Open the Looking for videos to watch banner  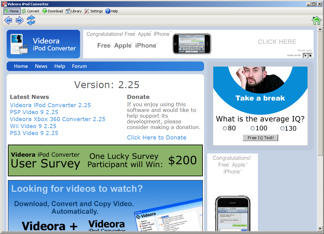pos(105,206)
